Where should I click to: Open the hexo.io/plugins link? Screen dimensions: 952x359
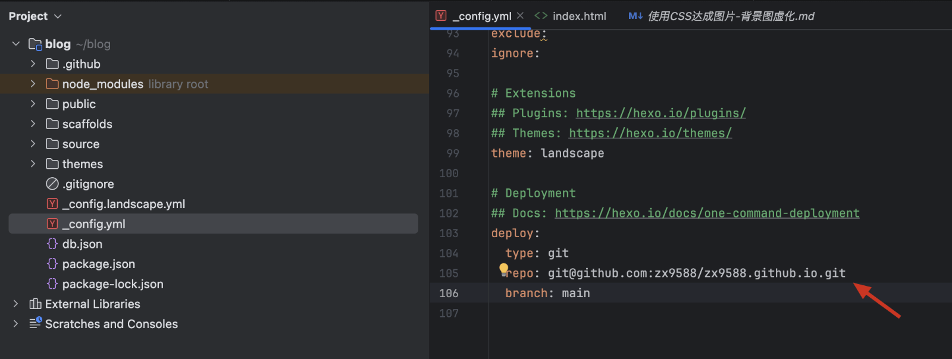[x=660, y=113]
